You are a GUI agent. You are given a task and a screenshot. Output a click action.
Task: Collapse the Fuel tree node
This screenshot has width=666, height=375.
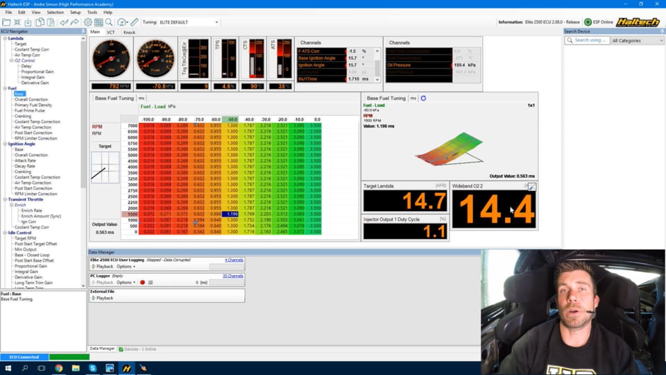[x=5, y=88]
